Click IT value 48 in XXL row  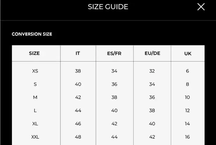(78, 137)
